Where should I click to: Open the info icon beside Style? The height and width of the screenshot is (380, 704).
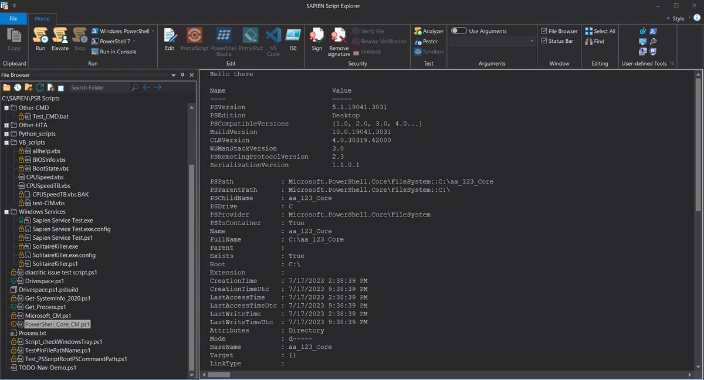(696, 18)
